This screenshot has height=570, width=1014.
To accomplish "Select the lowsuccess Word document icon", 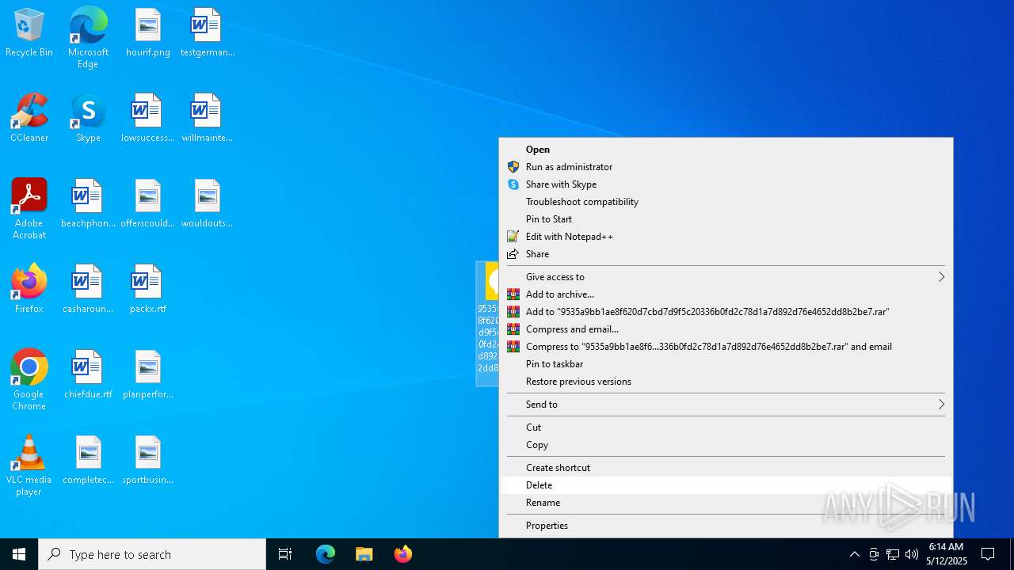I will (148, 119).
